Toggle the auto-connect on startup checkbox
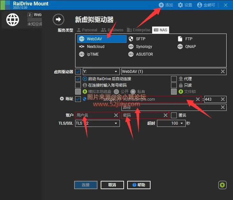Image resolution: width=233 pixels, height=200 pixels. point(78,79)
